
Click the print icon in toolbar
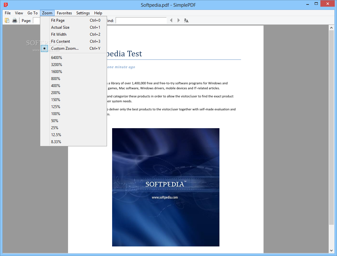[15, 21]
